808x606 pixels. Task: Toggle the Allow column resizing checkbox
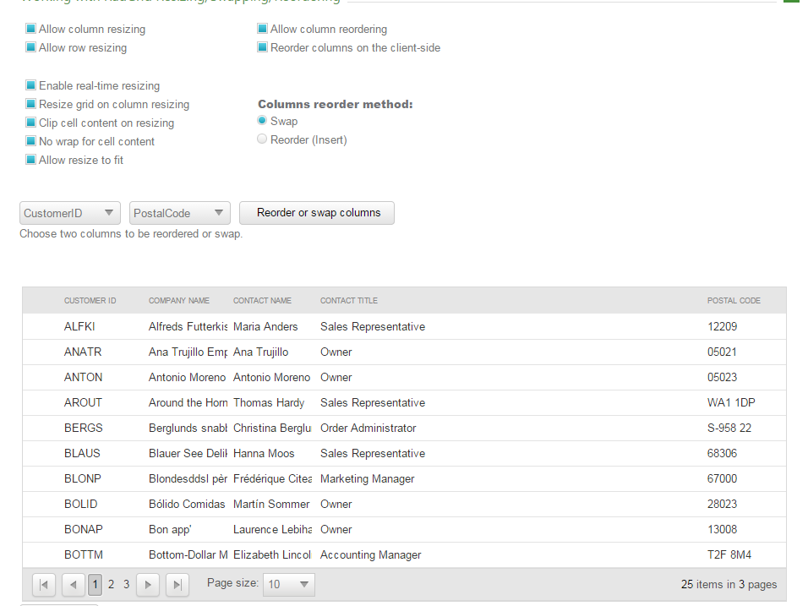point(31,30)
